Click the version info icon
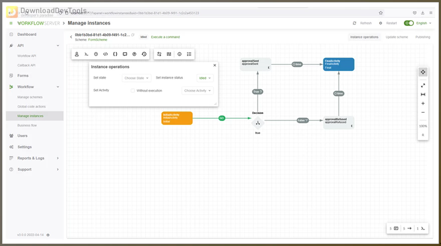The width and height of the screenshot is (441, 246). [48, 235]
